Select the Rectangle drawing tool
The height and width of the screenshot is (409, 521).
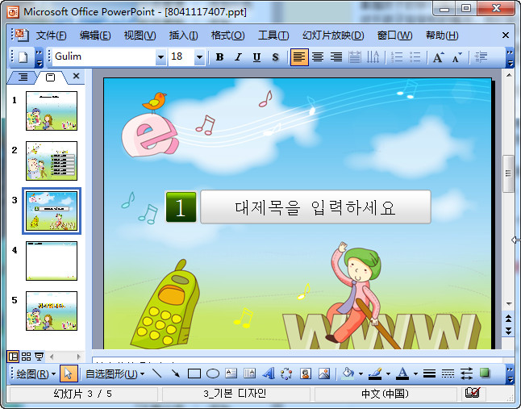(x=194, y=374)
